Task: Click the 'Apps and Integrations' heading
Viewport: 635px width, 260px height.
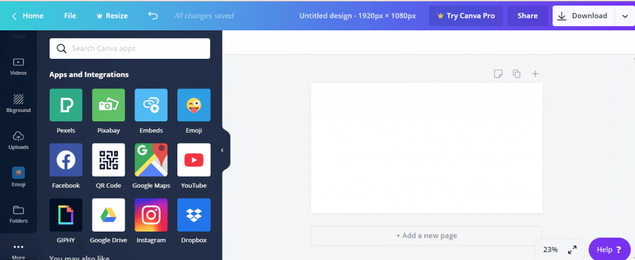Action: [x=89, y=74]
